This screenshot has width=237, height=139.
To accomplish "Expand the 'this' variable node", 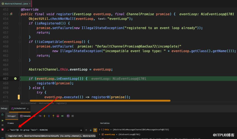I will point(99,130).
